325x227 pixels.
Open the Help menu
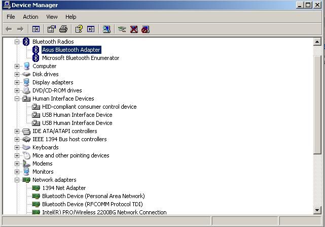click(x=71, y=17)
